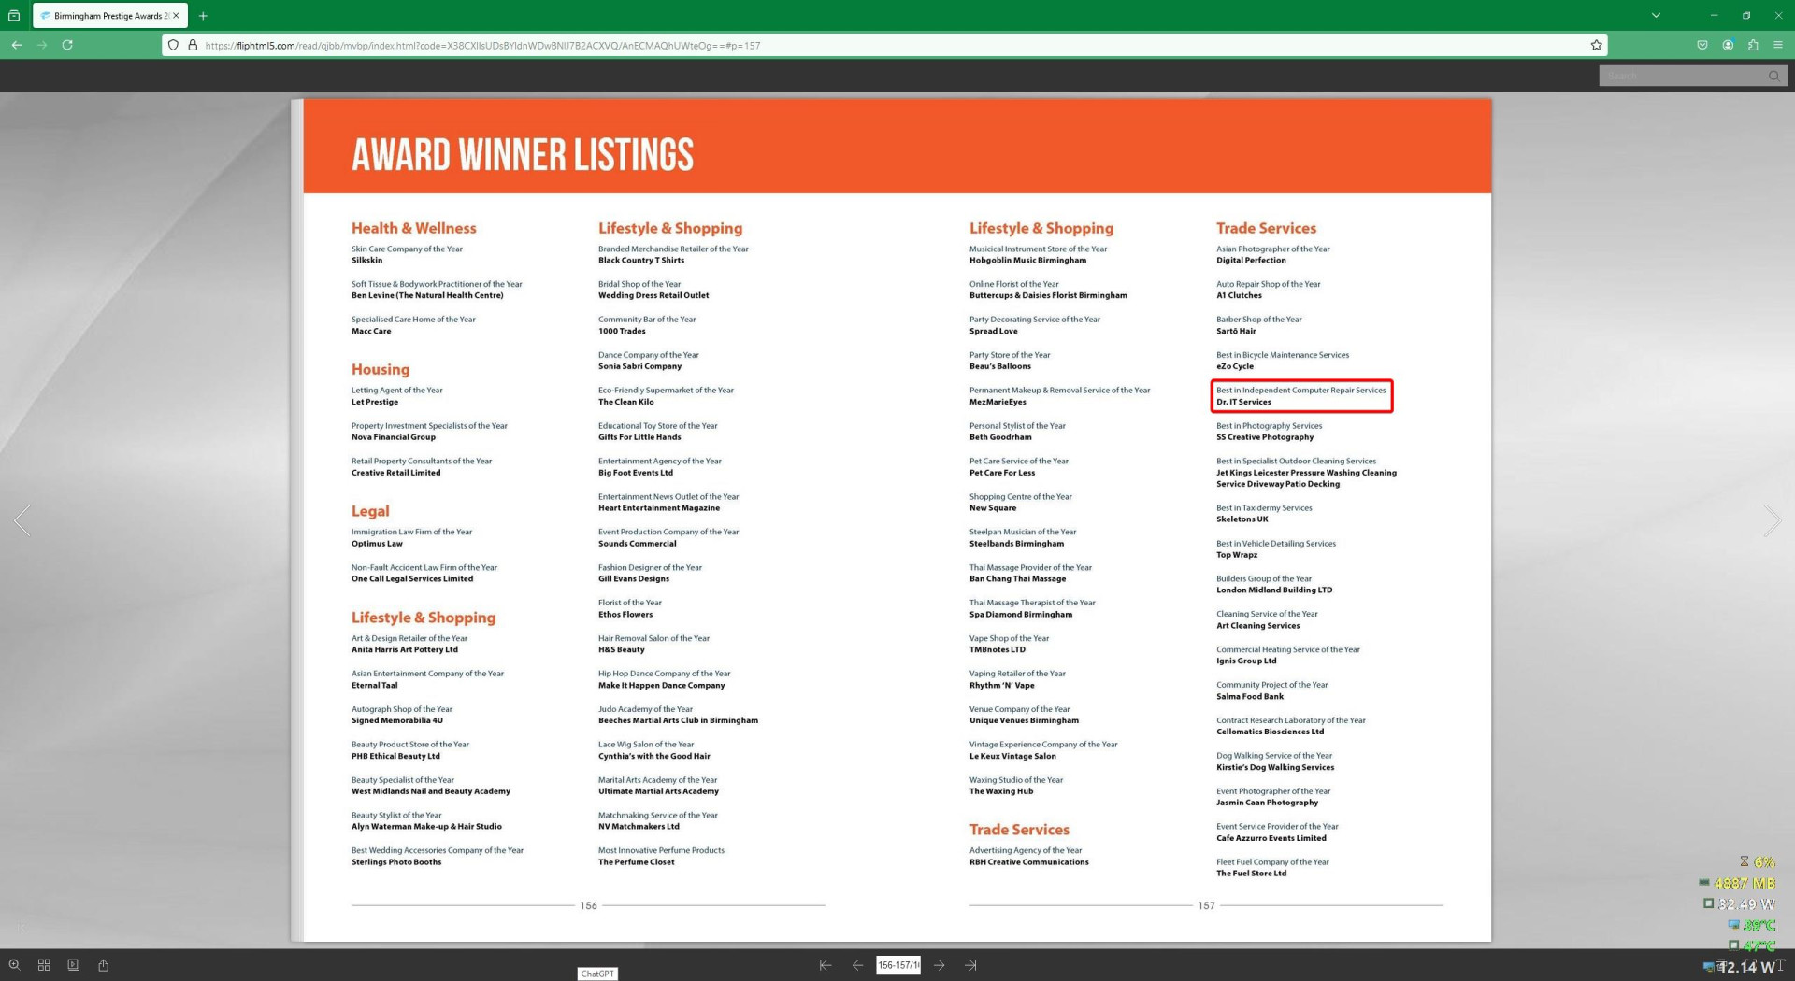The height and width of the screenshot is (981, 1795).
Task: Bookmark this page with the star icon
Action: (x=1596, y=45)
